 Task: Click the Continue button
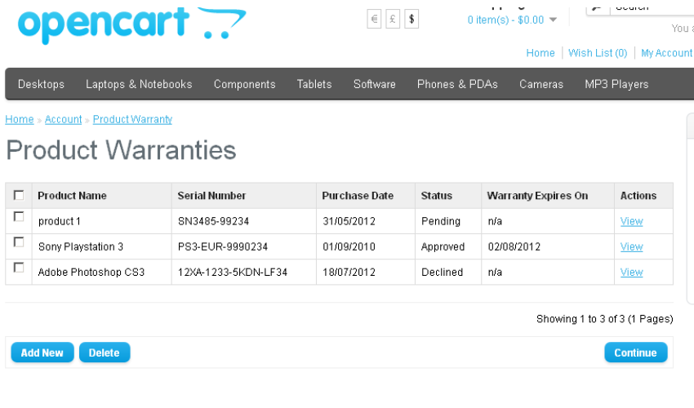635,353
